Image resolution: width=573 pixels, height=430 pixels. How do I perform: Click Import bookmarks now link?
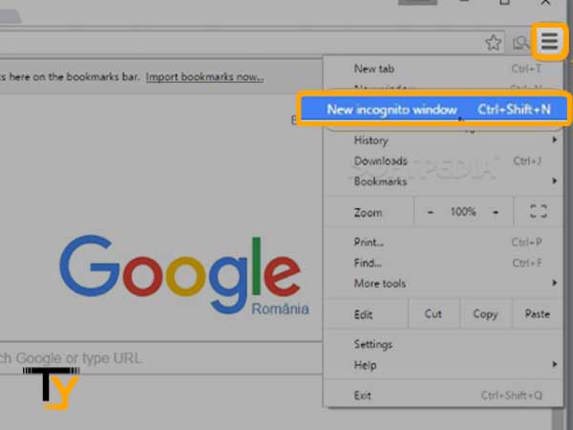coord(204,76)
